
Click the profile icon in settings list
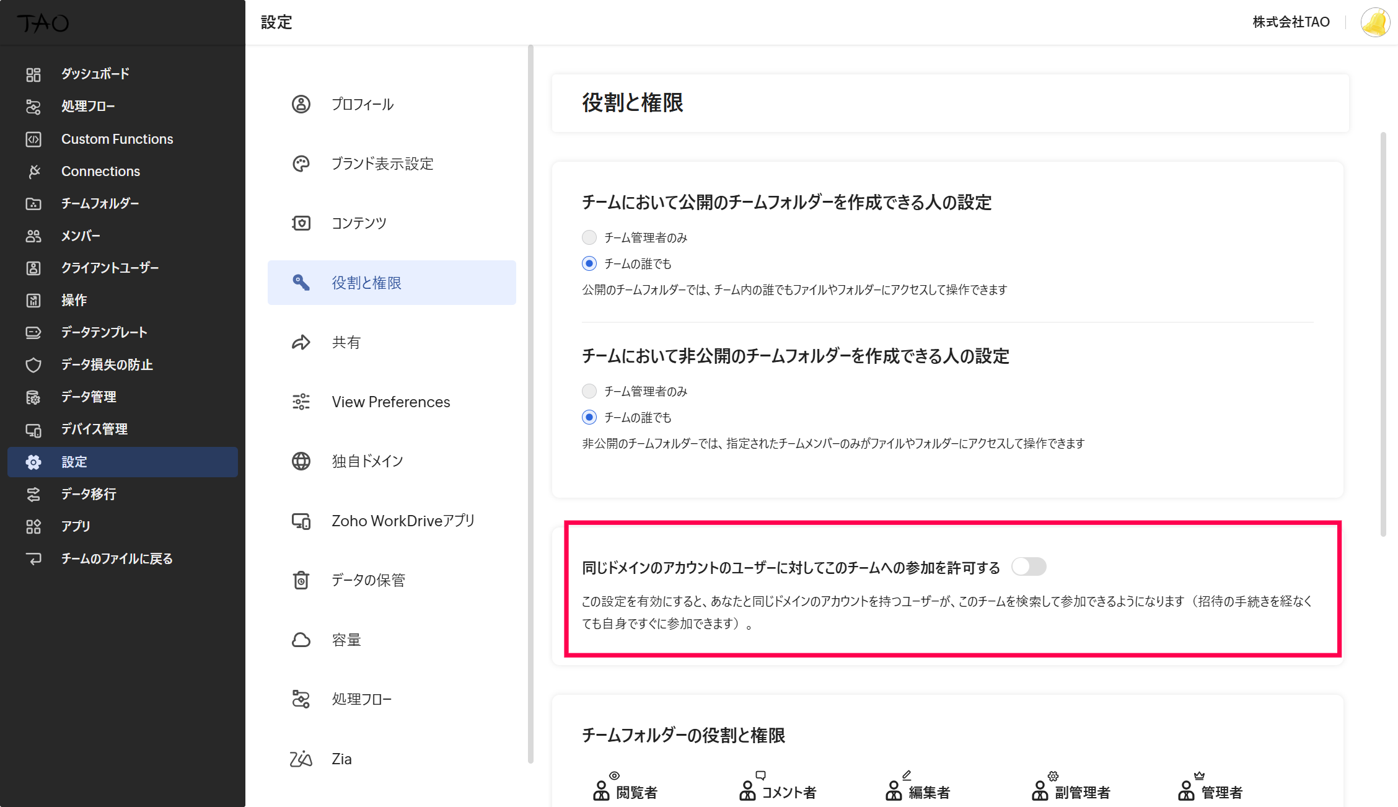pos(301,104)
